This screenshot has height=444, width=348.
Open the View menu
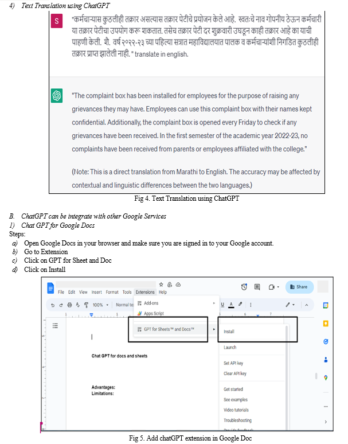click(83, 292)
